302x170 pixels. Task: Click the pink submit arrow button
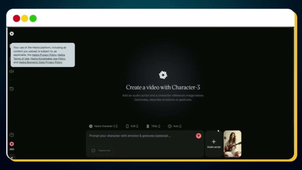[199, 136]
